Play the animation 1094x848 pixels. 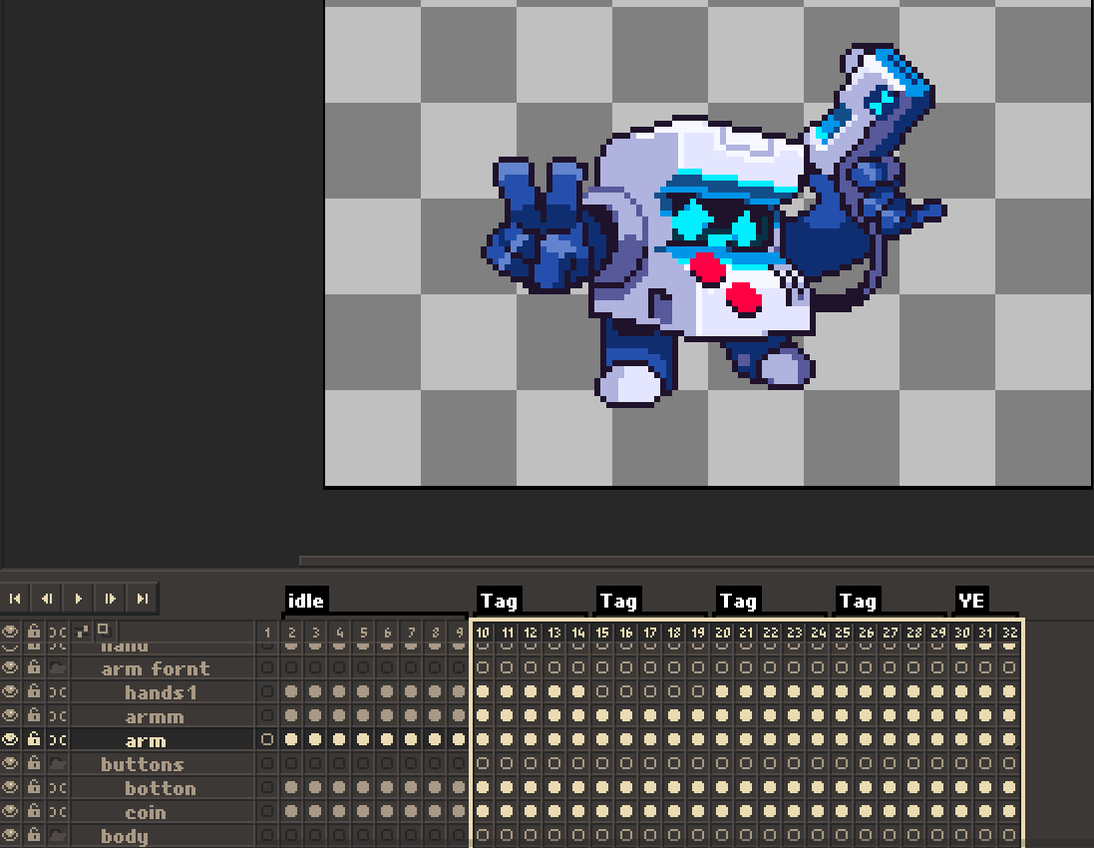click(79, 599)
